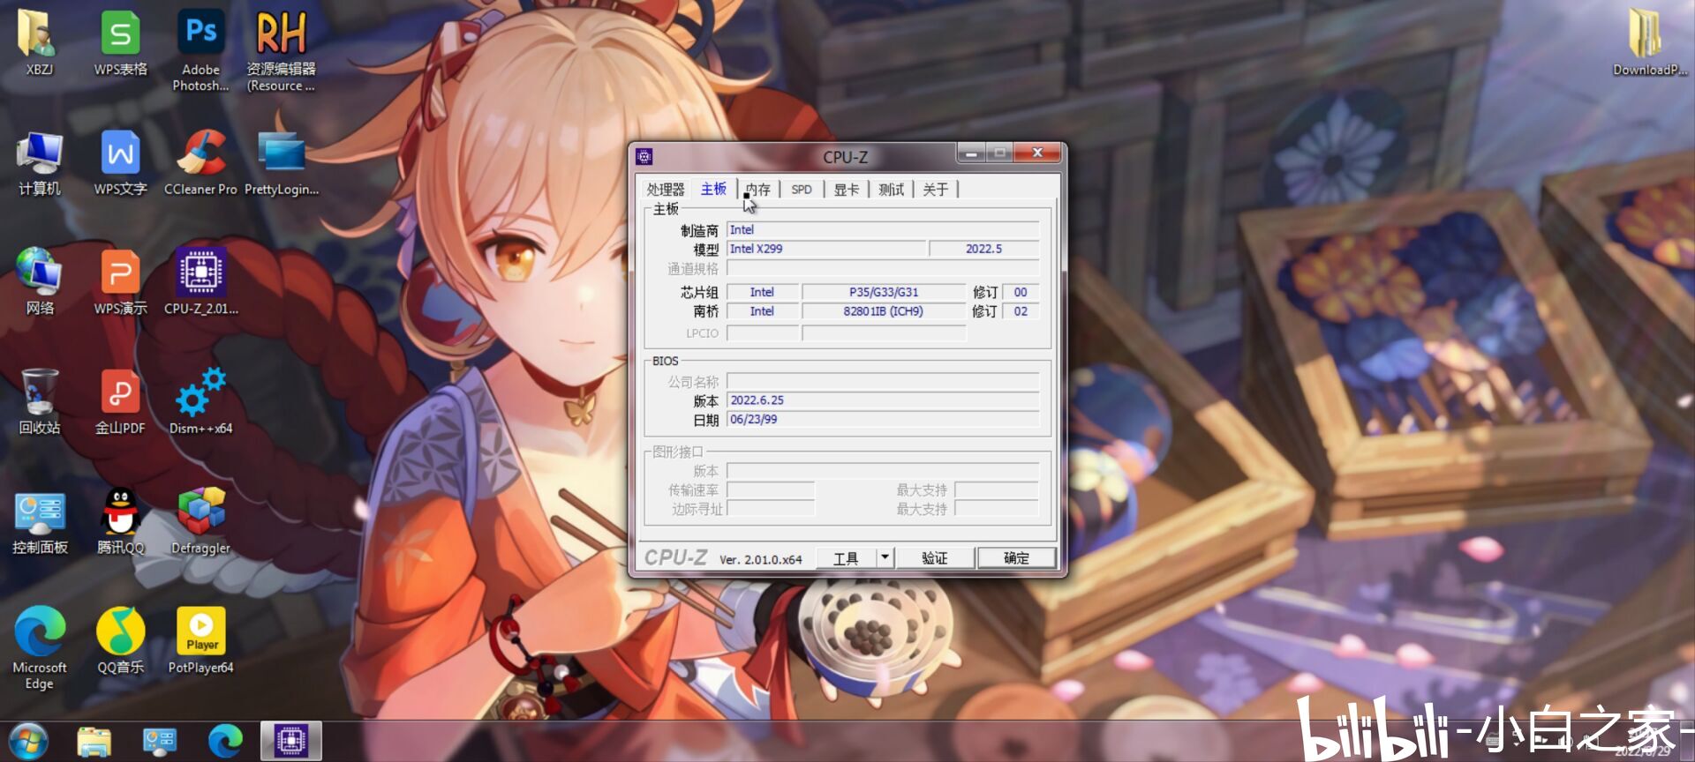Switch to the 内存 tab
The image size is (1695, 762).
tap(757, 190)
